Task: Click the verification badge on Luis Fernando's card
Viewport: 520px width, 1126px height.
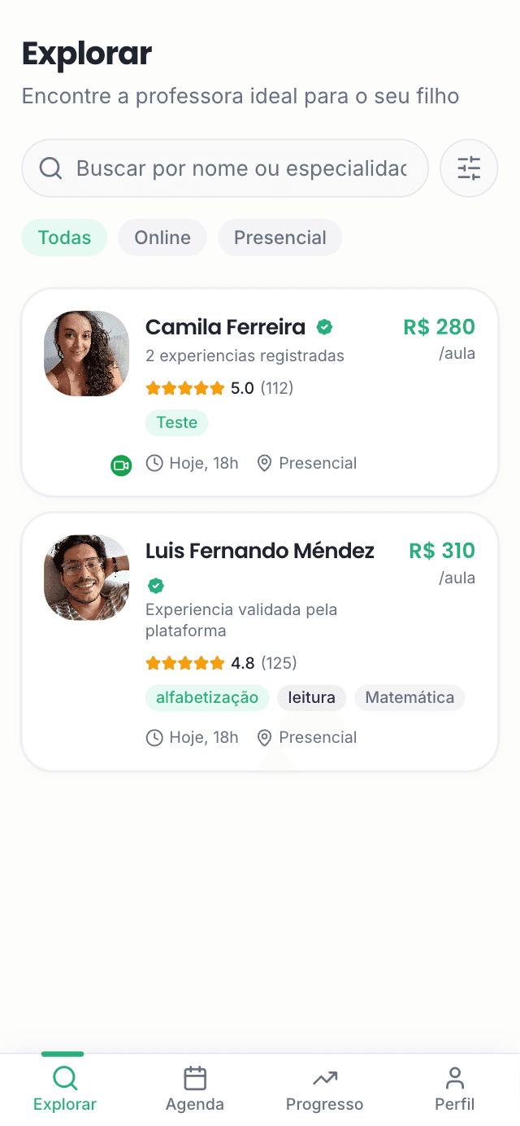Action: coord(155,586)
